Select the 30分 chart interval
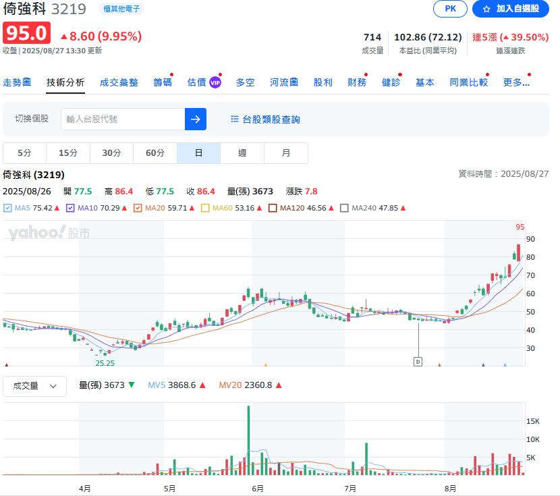560x496 pixels. point(112,153)
